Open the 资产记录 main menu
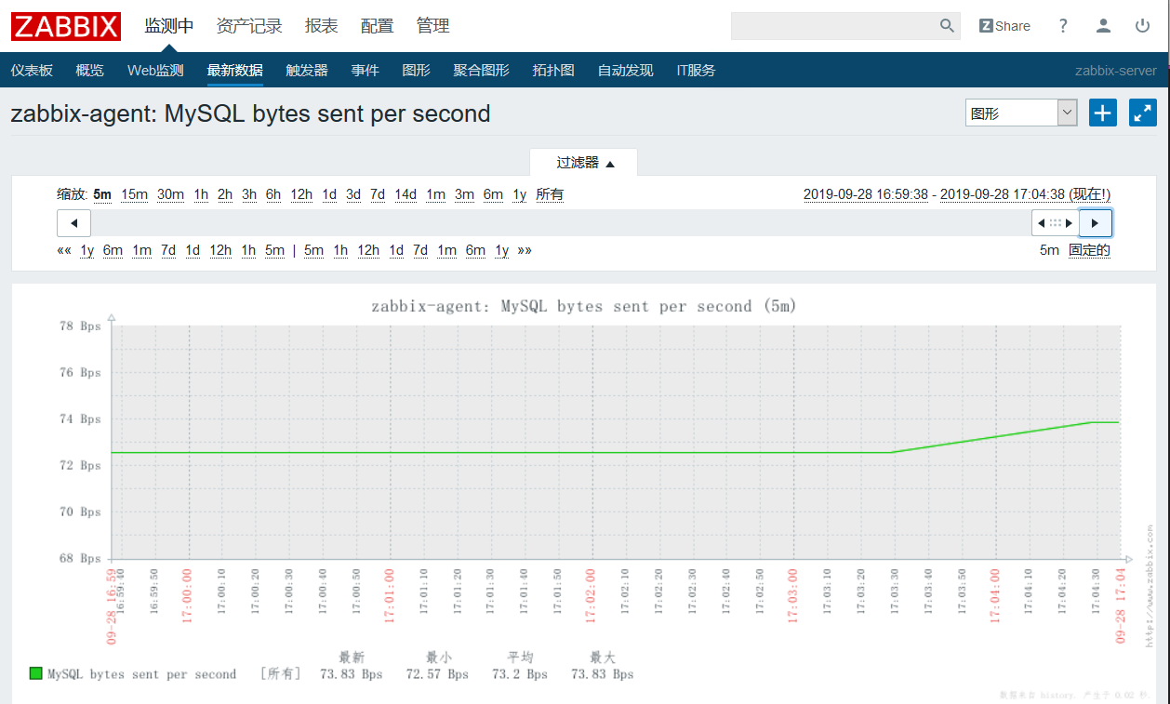Image resolution: width=1170 pixels, height=704 pixels. pyautogui.click(x=249, y=26)
